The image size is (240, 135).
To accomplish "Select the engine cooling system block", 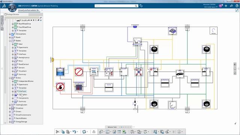I will click(x=79, y=87).
